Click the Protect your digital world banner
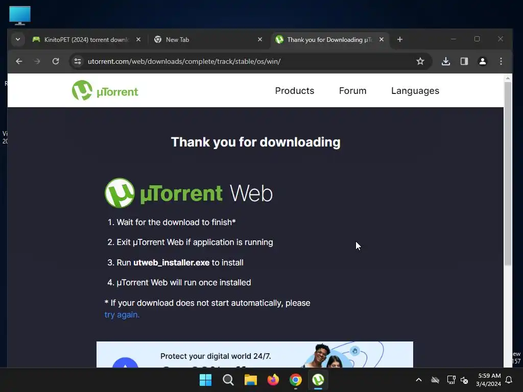 [255, 354]
